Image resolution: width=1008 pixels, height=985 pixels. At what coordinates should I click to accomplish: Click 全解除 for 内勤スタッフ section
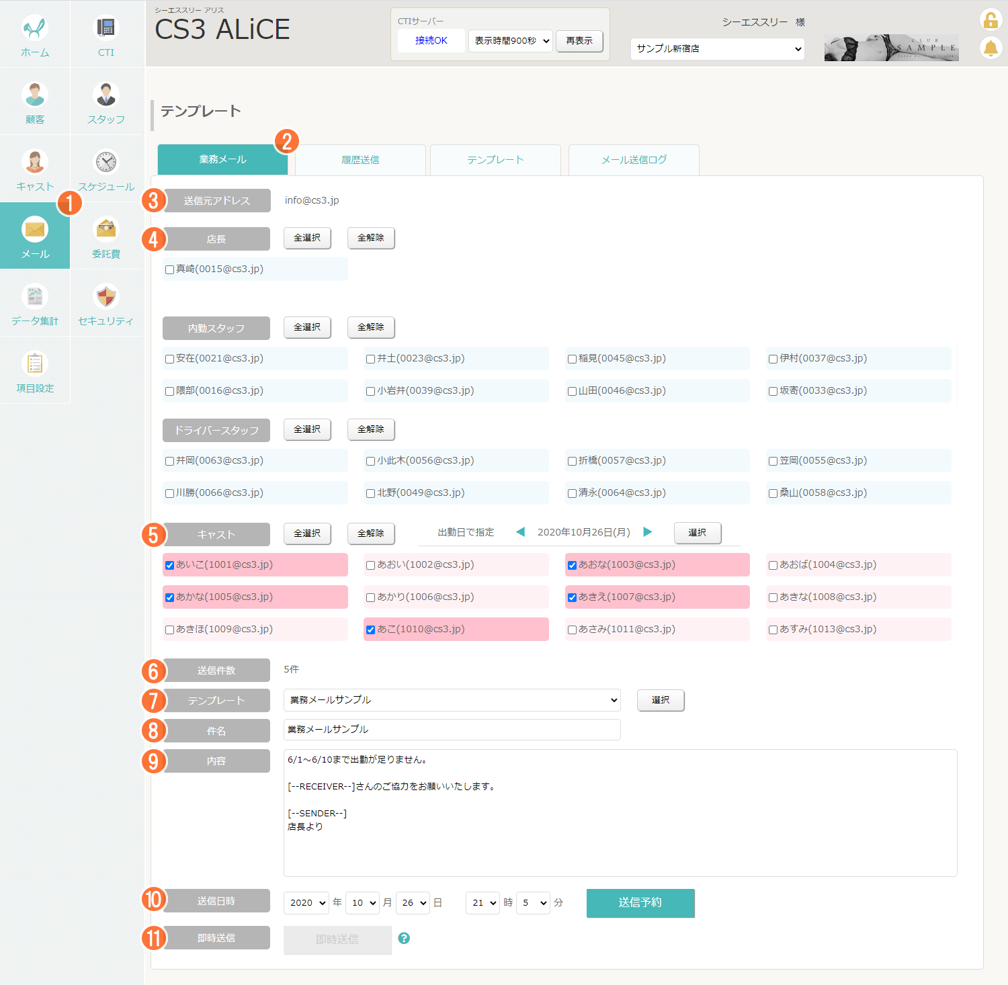[371, 327]
